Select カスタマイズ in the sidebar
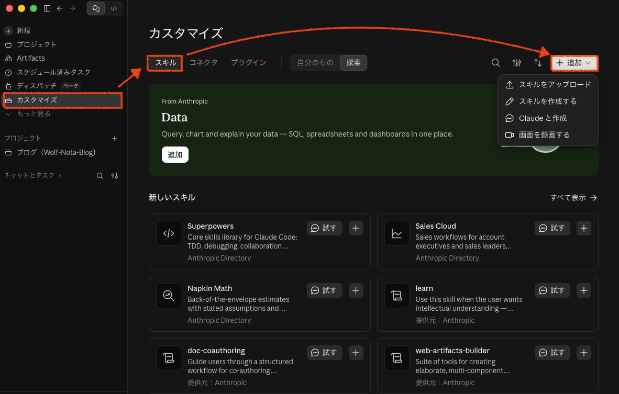Viewport: 619px width, 394px height. tap(63, 100)
